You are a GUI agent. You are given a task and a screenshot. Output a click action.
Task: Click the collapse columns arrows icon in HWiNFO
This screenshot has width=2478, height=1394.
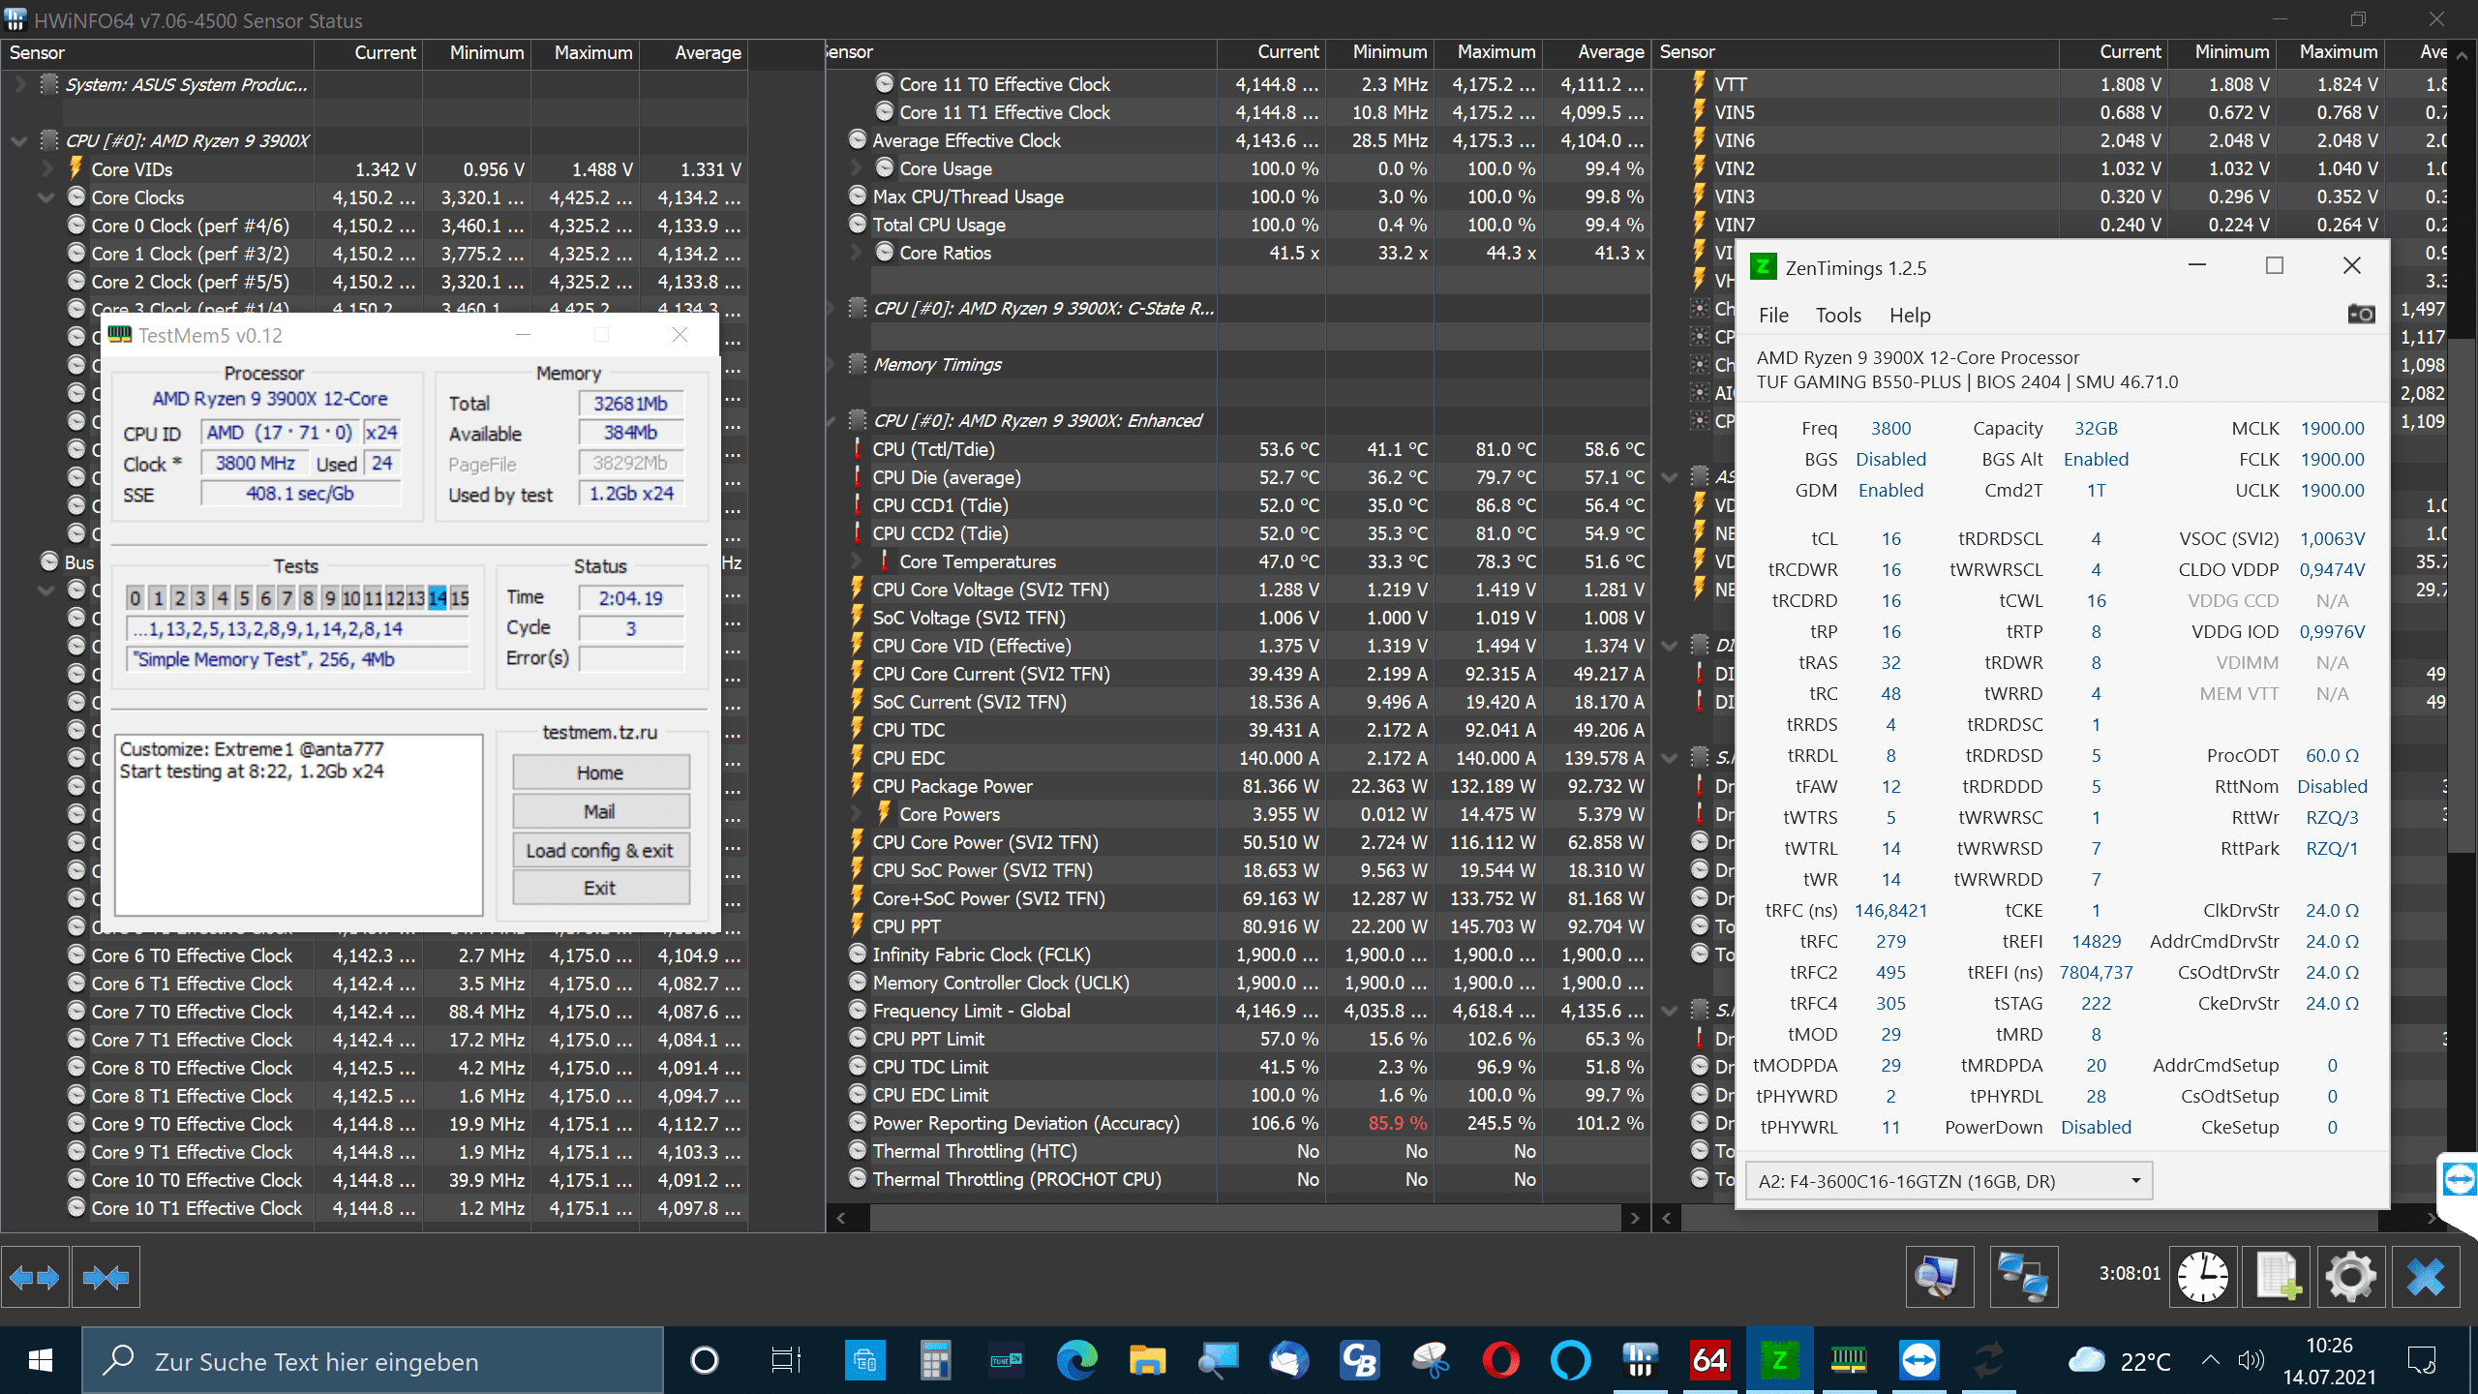tap(106, 1278)
